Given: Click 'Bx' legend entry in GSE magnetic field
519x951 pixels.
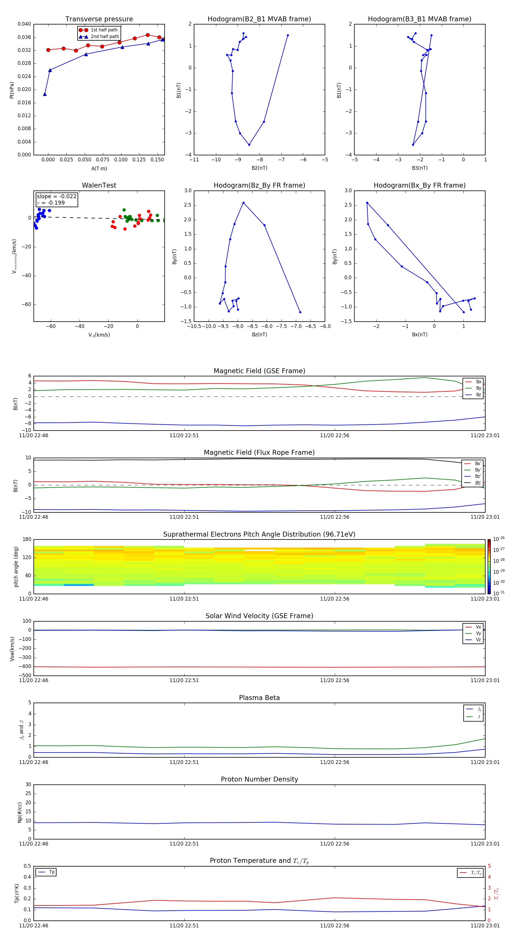Looking at the screenshot, I should (473, 382).
